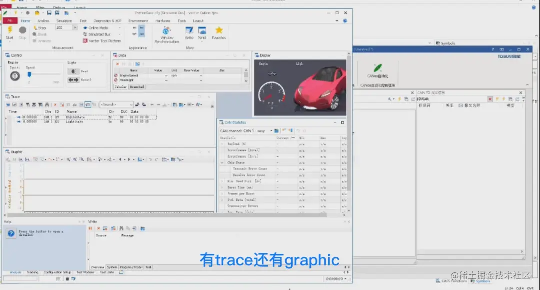Open the File ribbon tab

coord(10,21)
